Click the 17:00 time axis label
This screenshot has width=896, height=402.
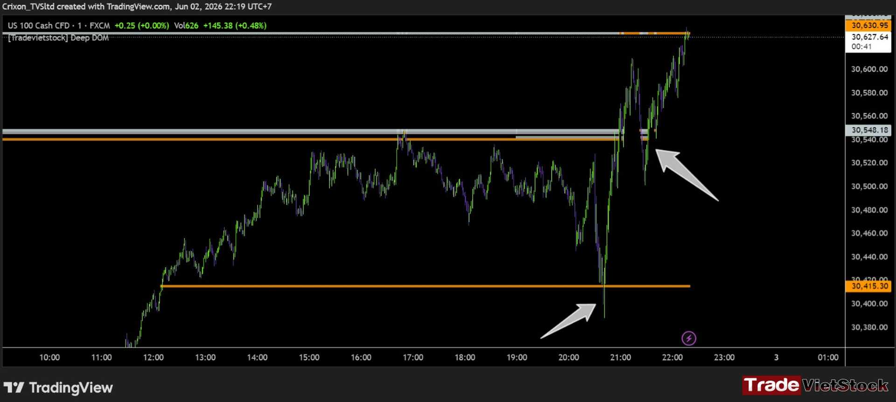pos(413,358)
